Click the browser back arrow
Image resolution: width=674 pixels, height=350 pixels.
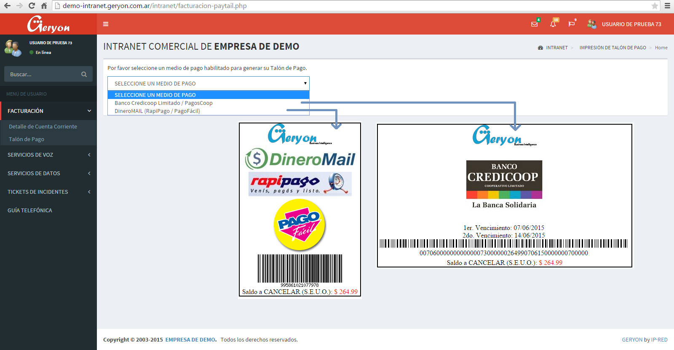(x=7, y=6)
